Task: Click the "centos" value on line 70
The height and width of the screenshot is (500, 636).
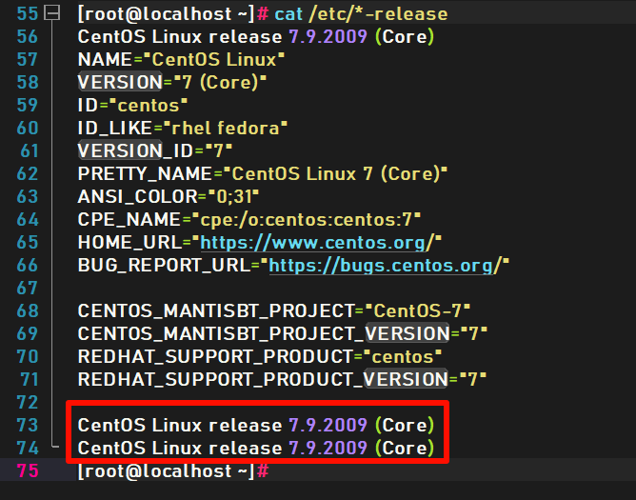Action: [x=403, y=357]
